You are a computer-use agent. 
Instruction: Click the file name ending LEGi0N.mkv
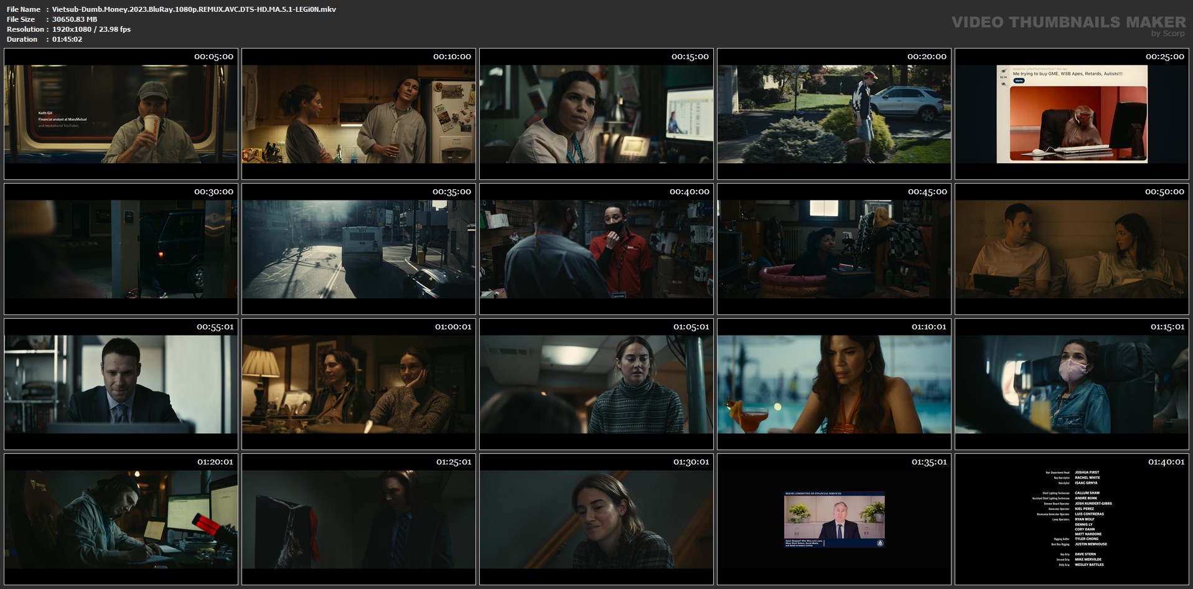pos(194,9)
